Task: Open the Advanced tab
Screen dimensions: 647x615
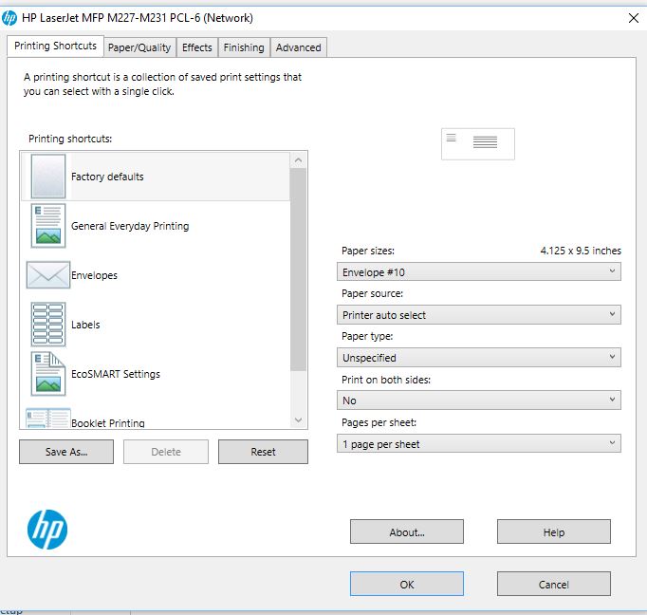Action: coord(298,47)
